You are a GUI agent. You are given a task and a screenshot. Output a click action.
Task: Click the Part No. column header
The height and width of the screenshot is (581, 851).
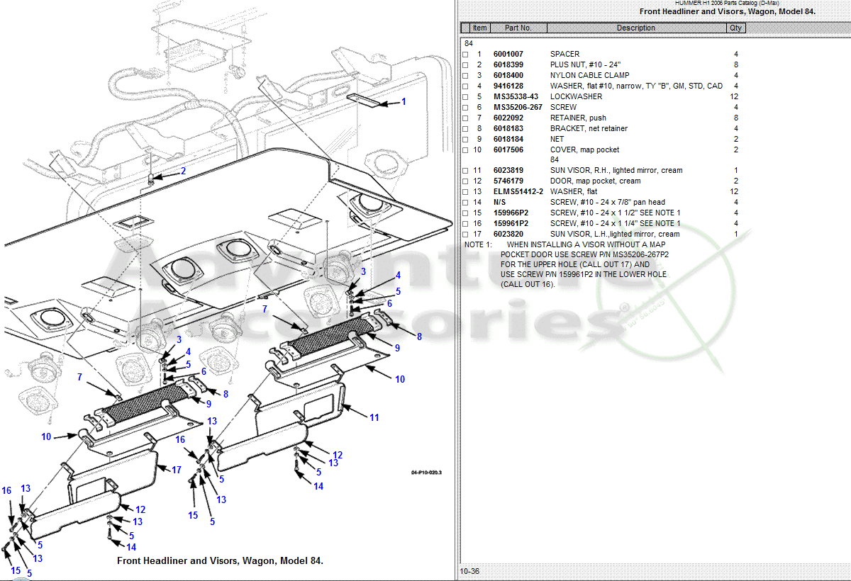point(518,28)
